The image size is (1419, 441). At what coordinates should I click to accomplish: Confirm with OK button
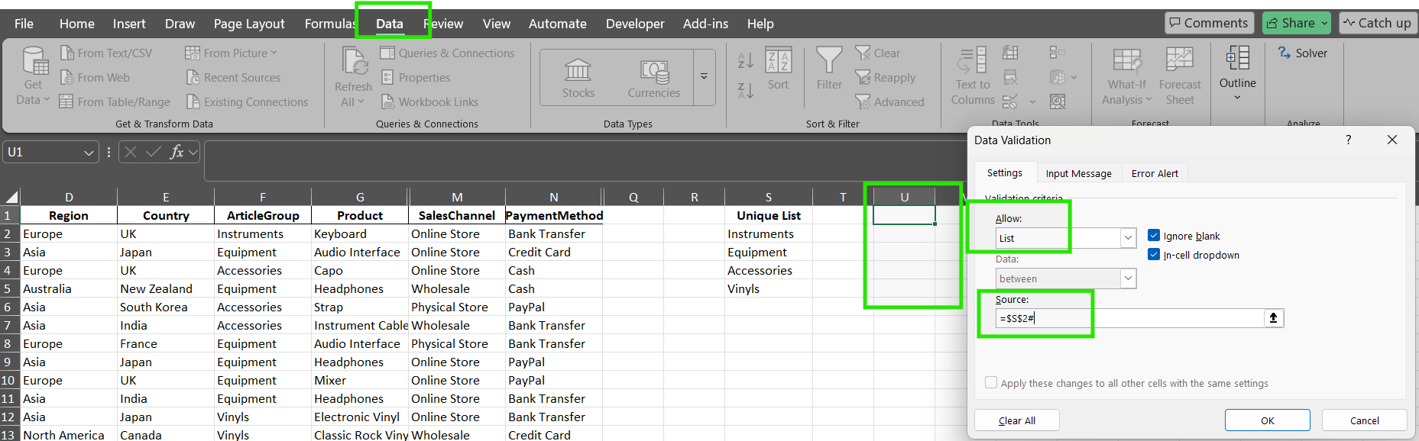click(x=1267, y=420)
